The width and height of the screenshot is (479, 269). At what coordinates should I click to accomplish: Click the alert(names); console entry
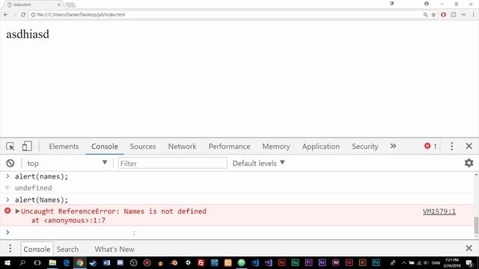tap(42, 176)
